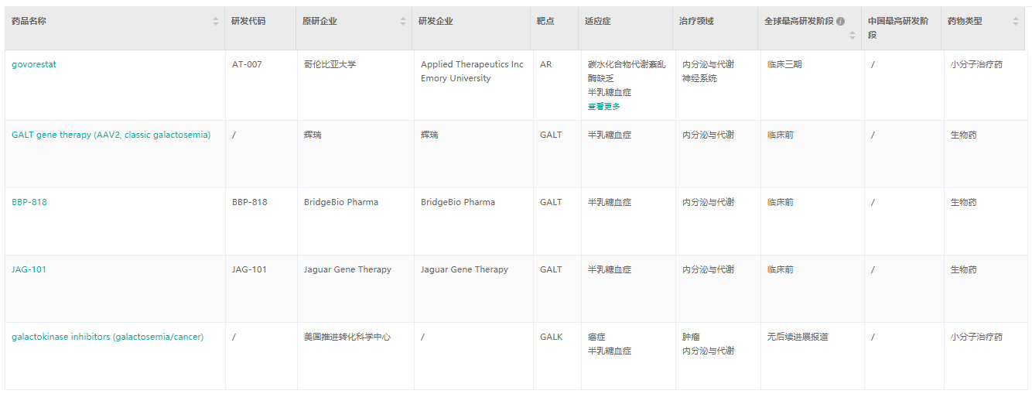
Task: Click the 治疗领域 column header
Action: click(x=696, y=22)
